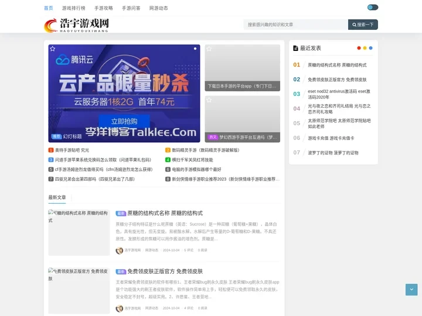
Task: Open 横扫千军关凤红将技能 link
Action: click(x=192, y=160)
